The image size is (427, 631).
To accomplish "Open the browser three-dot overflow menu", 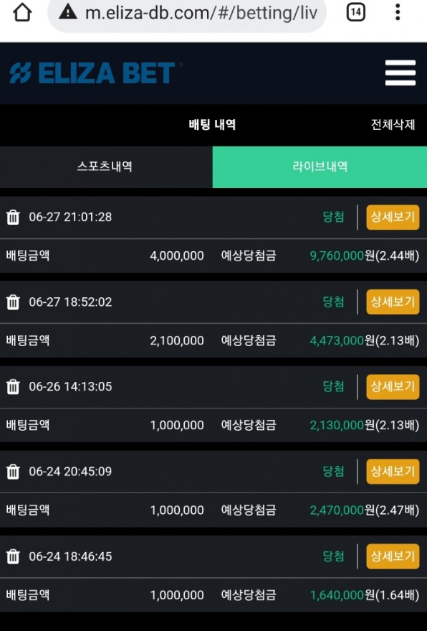I will 398,12.
